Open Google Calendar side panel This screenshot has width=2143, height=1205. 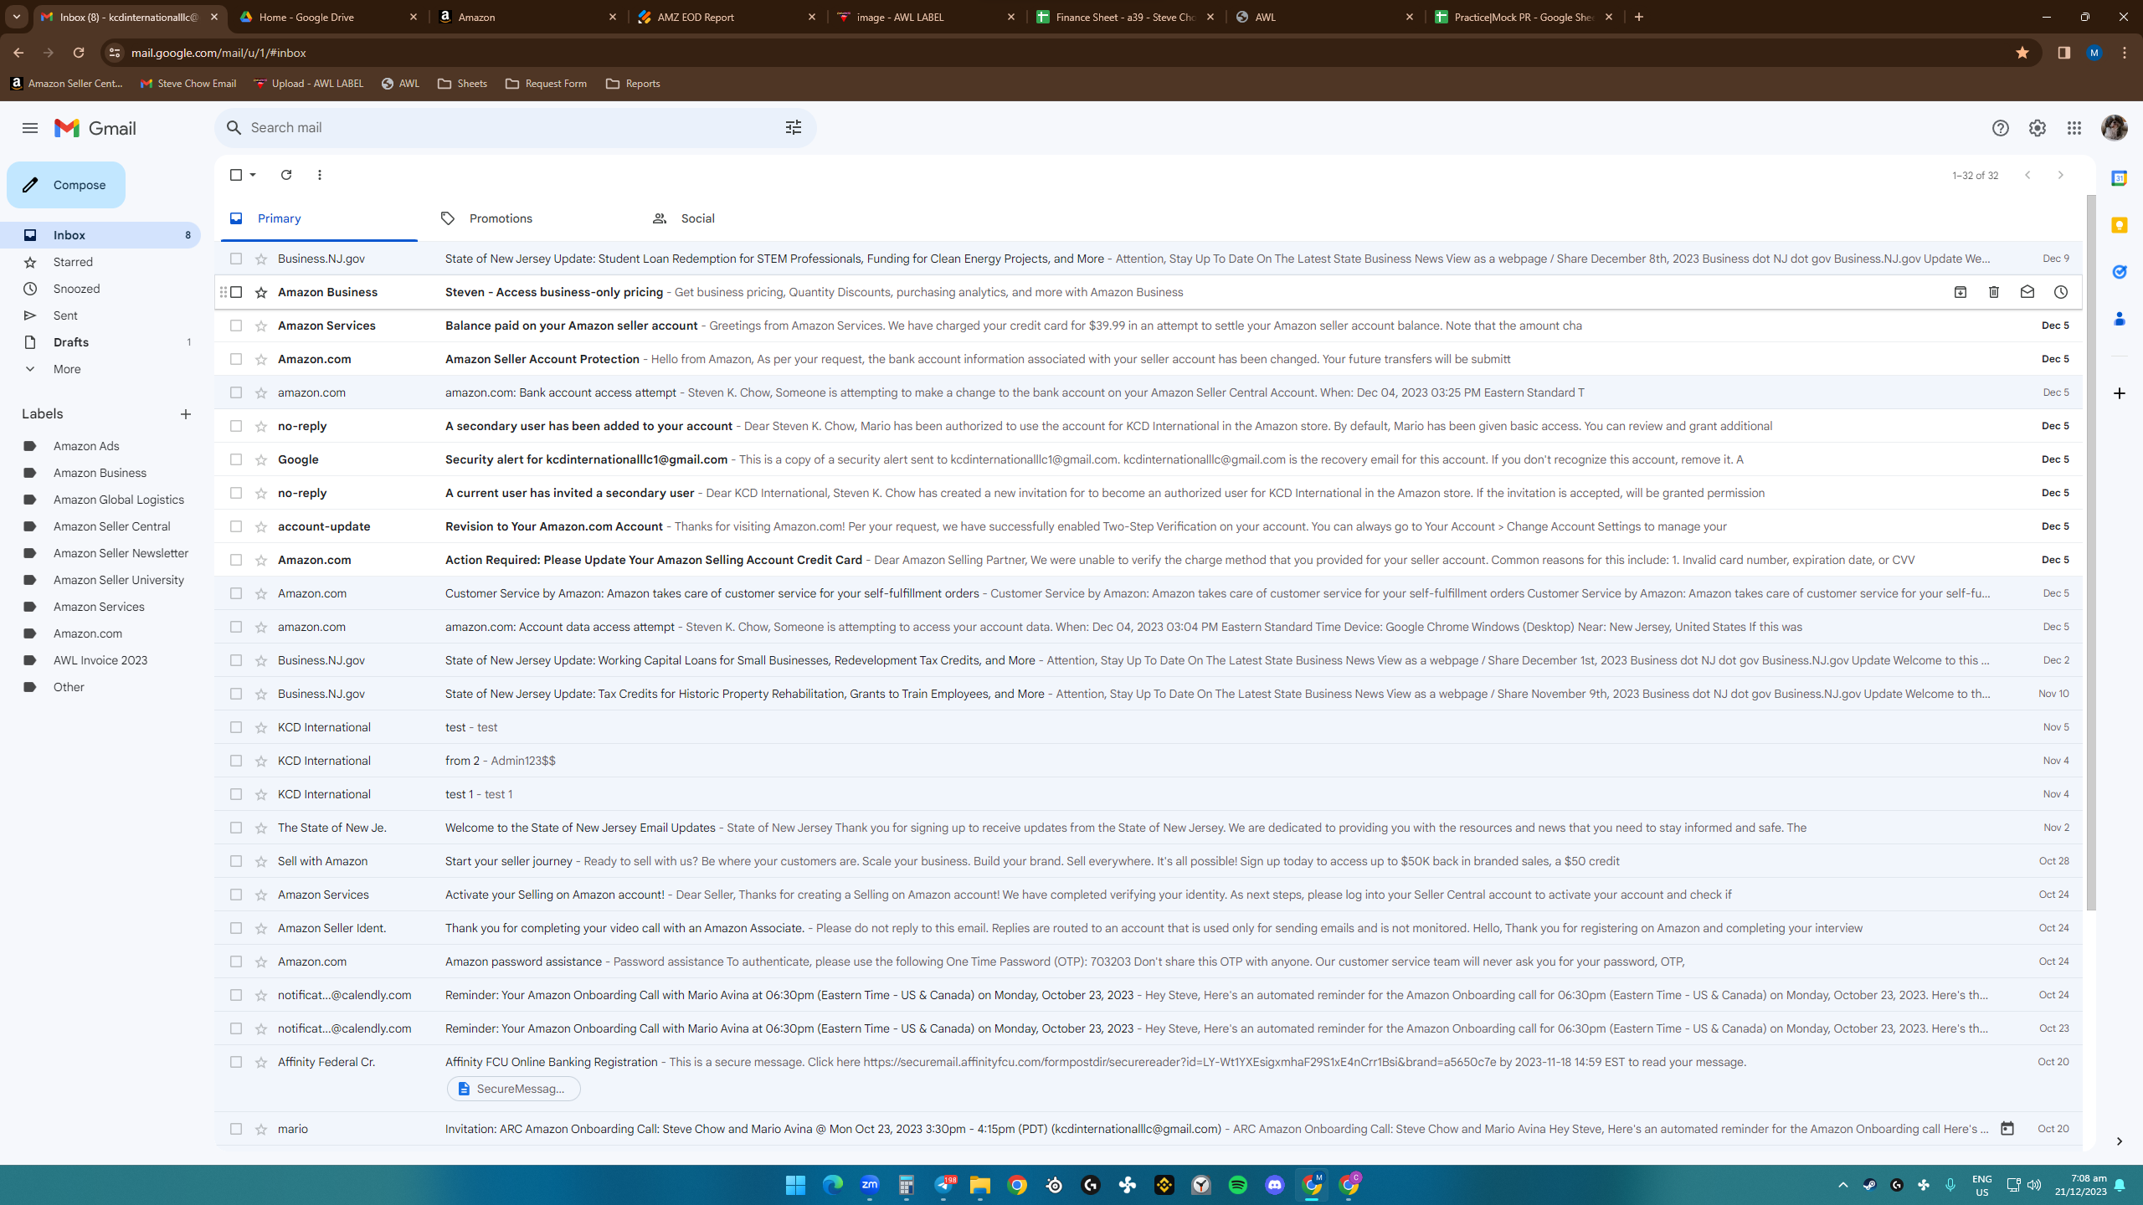tap(2119, 178)
